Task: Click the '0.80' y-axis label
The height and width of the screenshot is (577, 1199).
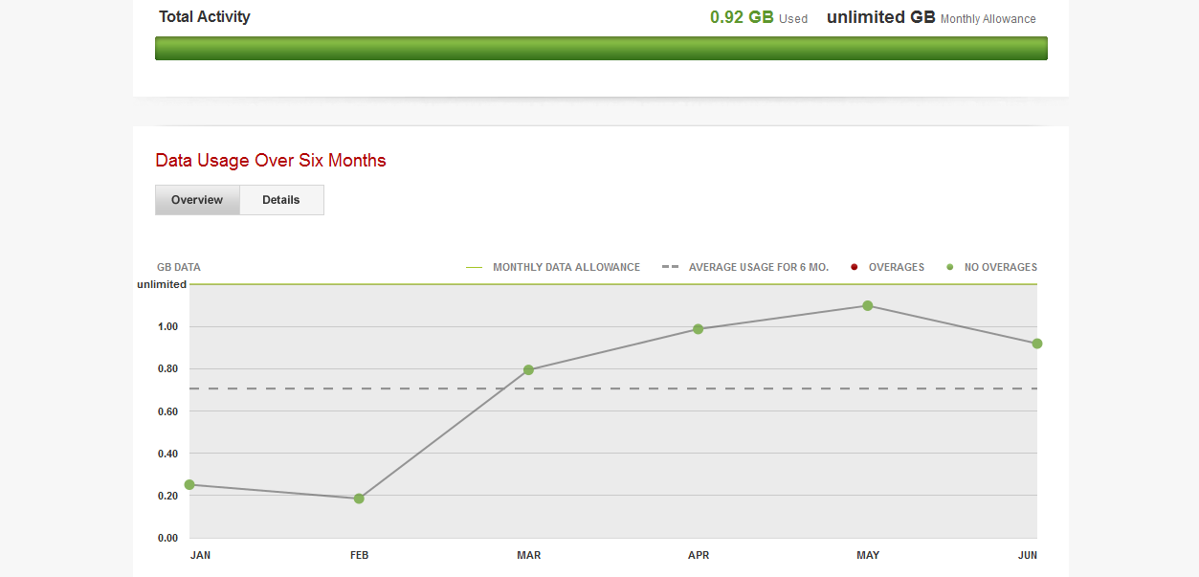Action: 168,369
